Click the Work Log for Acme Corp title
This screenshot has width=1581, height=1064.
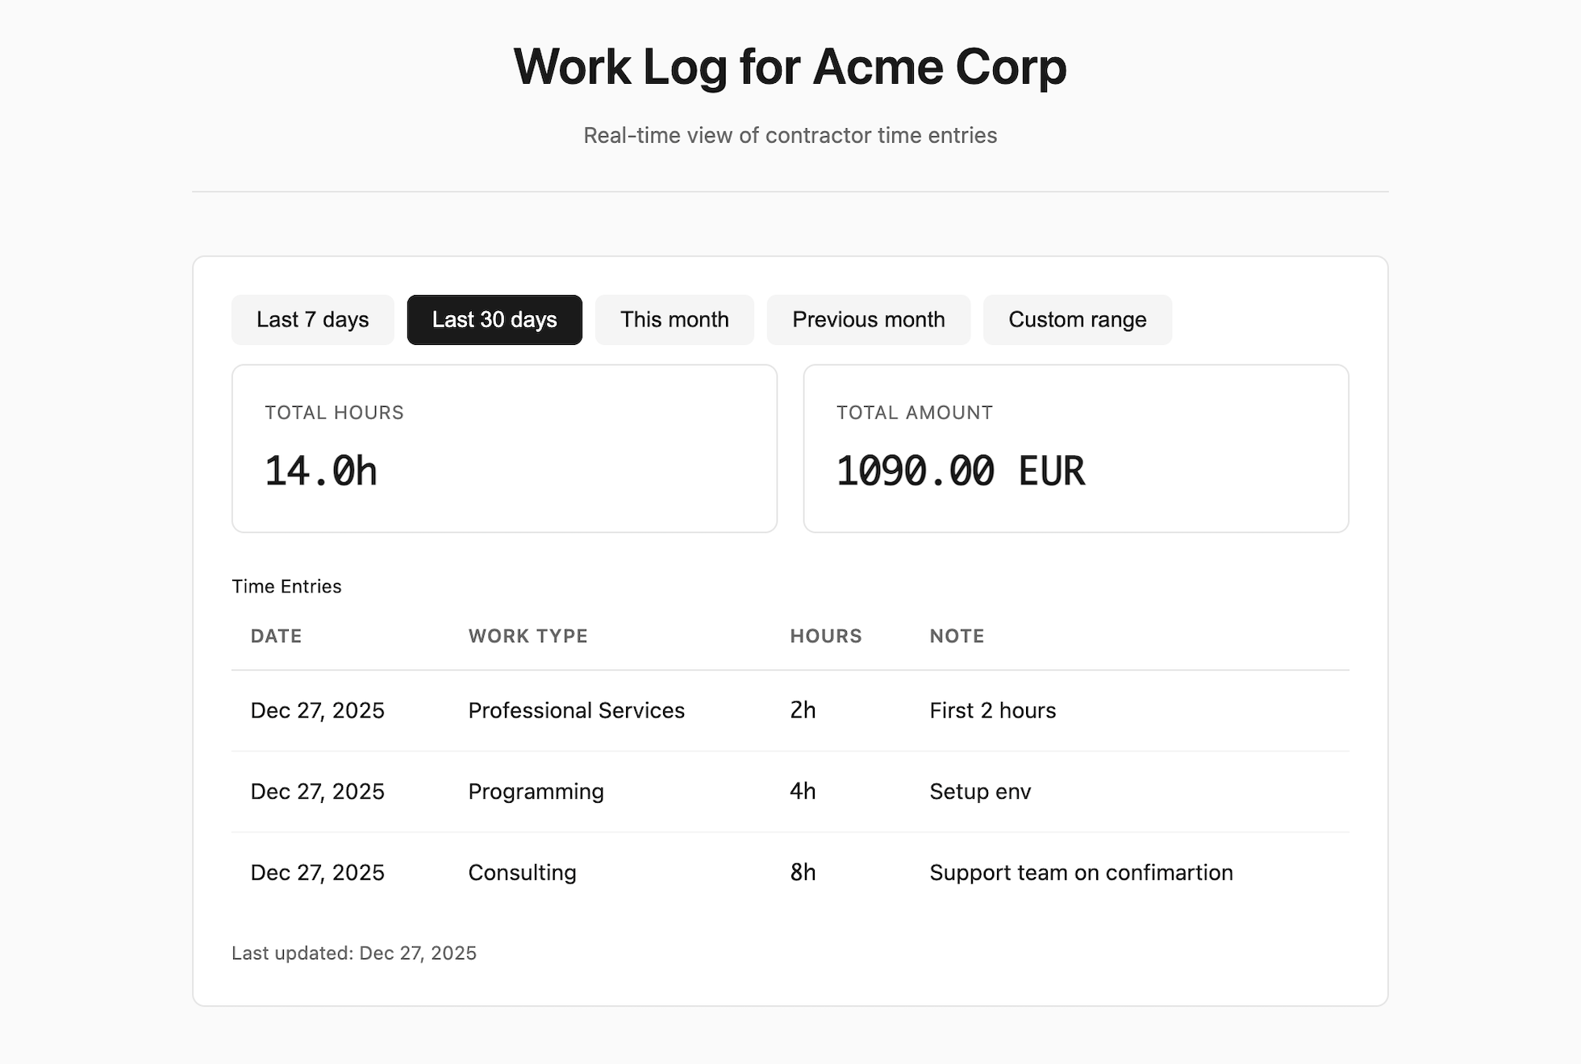click(x=790, y=68)
